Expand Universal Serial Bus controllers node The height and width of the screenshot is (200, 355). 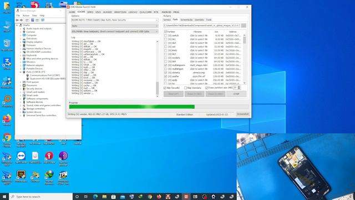(x=21, y=116)
